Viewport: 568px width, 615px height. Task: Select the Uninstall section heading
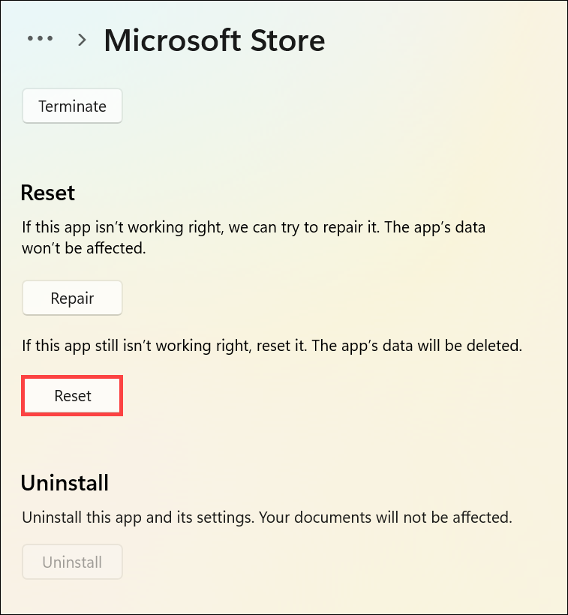point(65,482)
